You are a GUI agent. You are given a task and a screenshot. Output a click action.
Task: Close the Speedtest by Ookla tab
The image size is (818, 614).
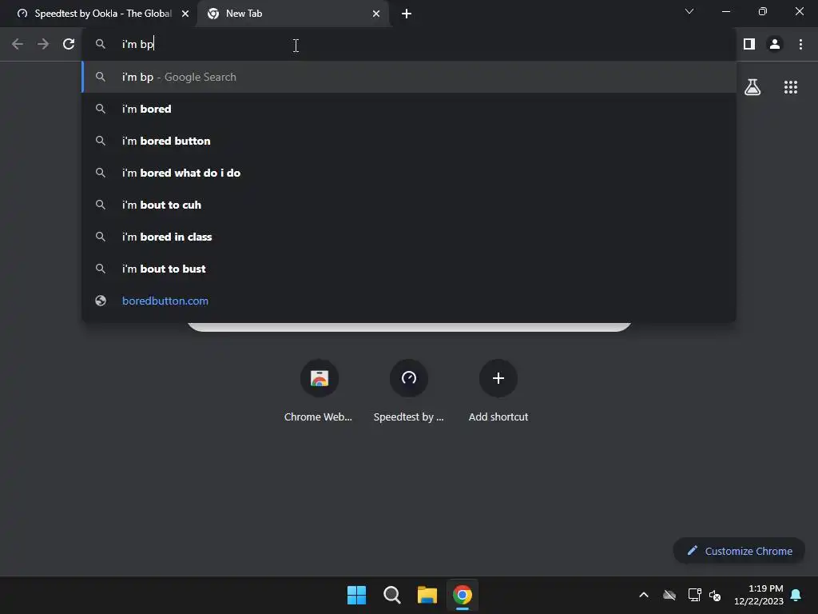pos(185,14)
